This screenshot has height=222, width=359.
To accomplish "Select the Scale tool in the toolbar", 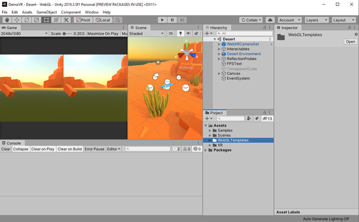I will [x=36, y=20].
